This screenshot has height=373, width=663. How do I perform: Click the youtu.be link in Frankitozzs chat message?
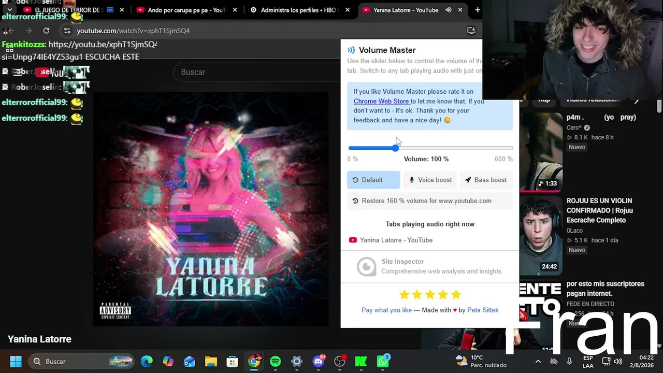(x=103, y=45)
